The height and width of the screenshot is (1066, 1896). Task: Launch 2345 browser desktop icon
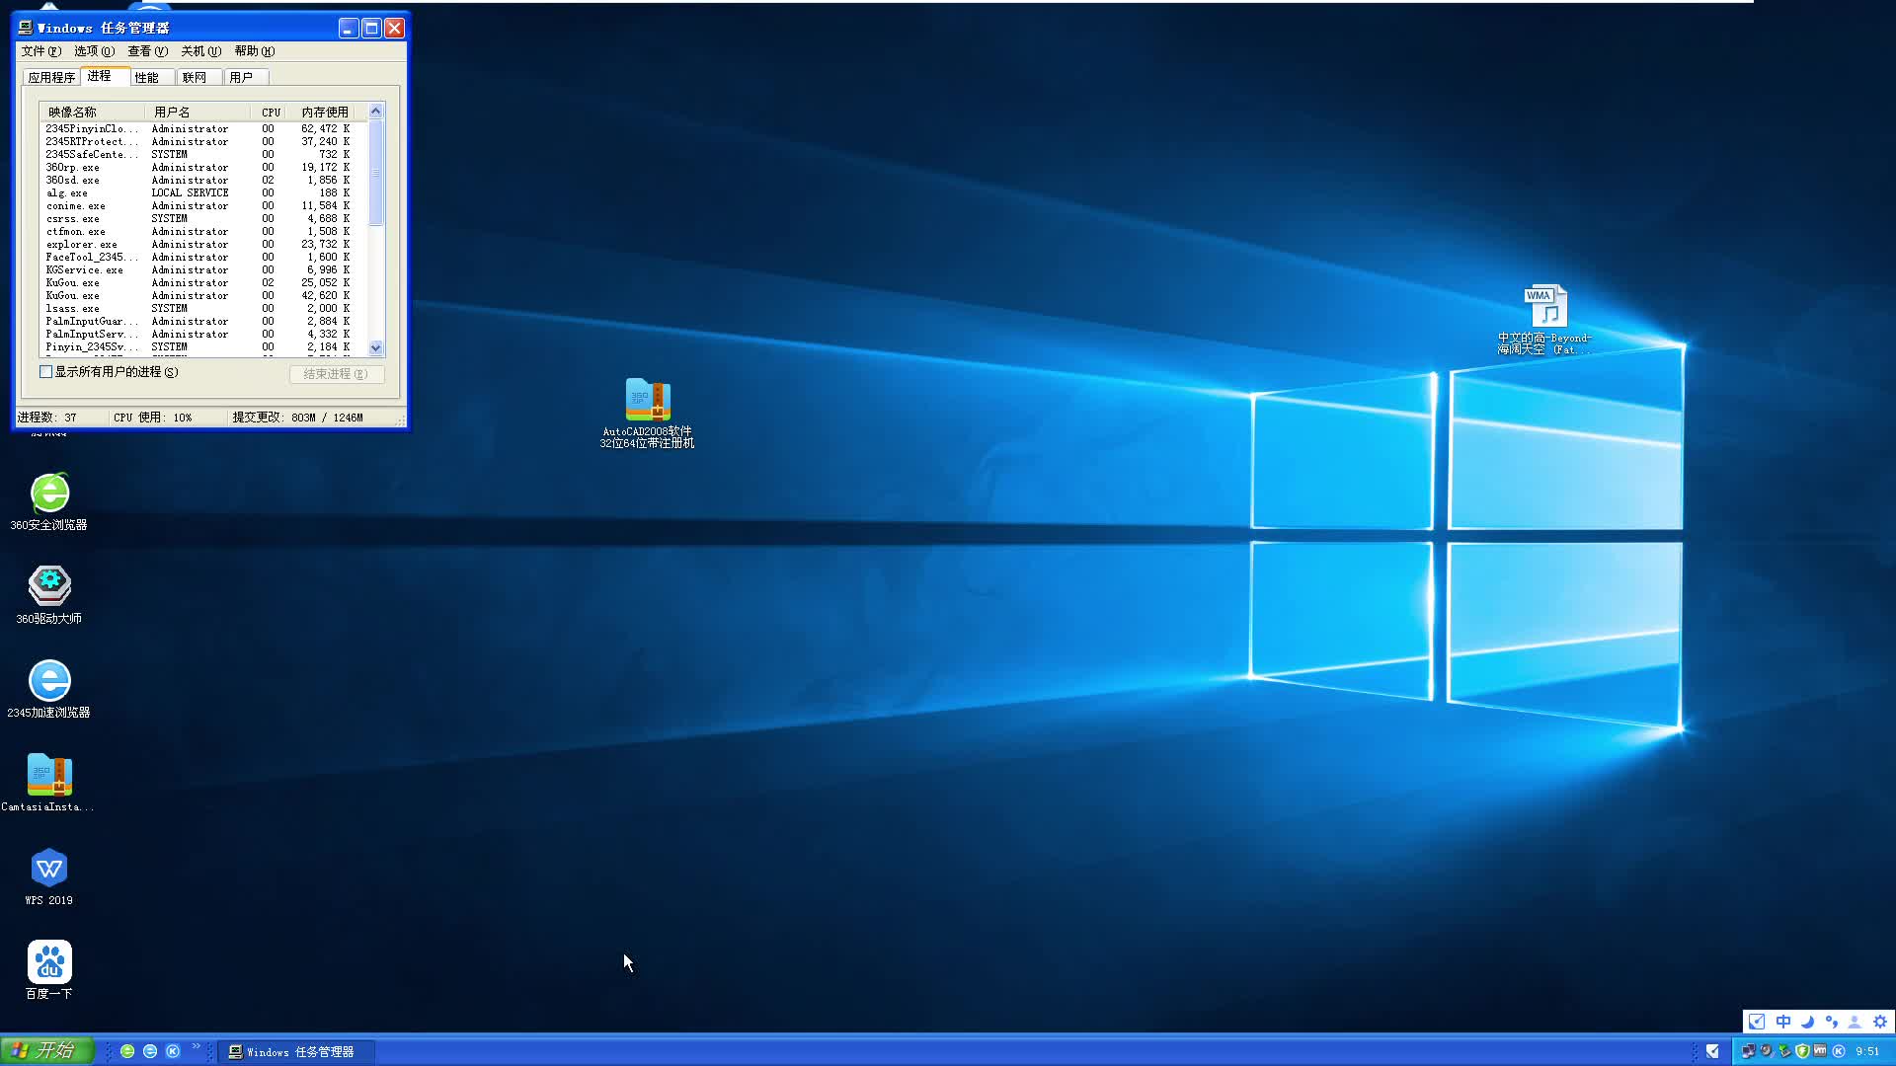49,681
